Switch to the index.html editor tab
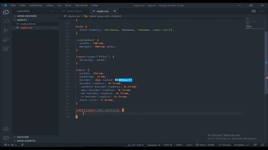 (74, 11)
